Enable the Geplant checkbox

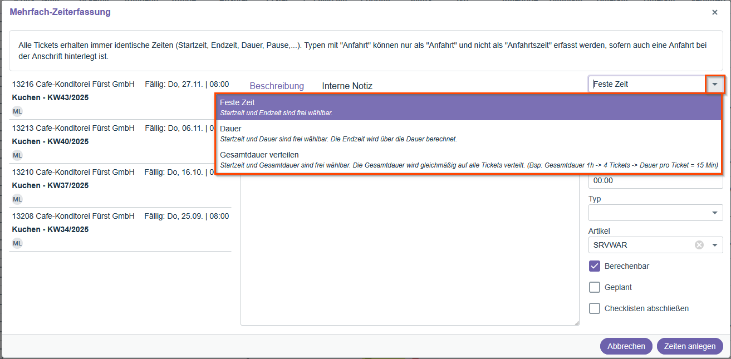point(594,287)
